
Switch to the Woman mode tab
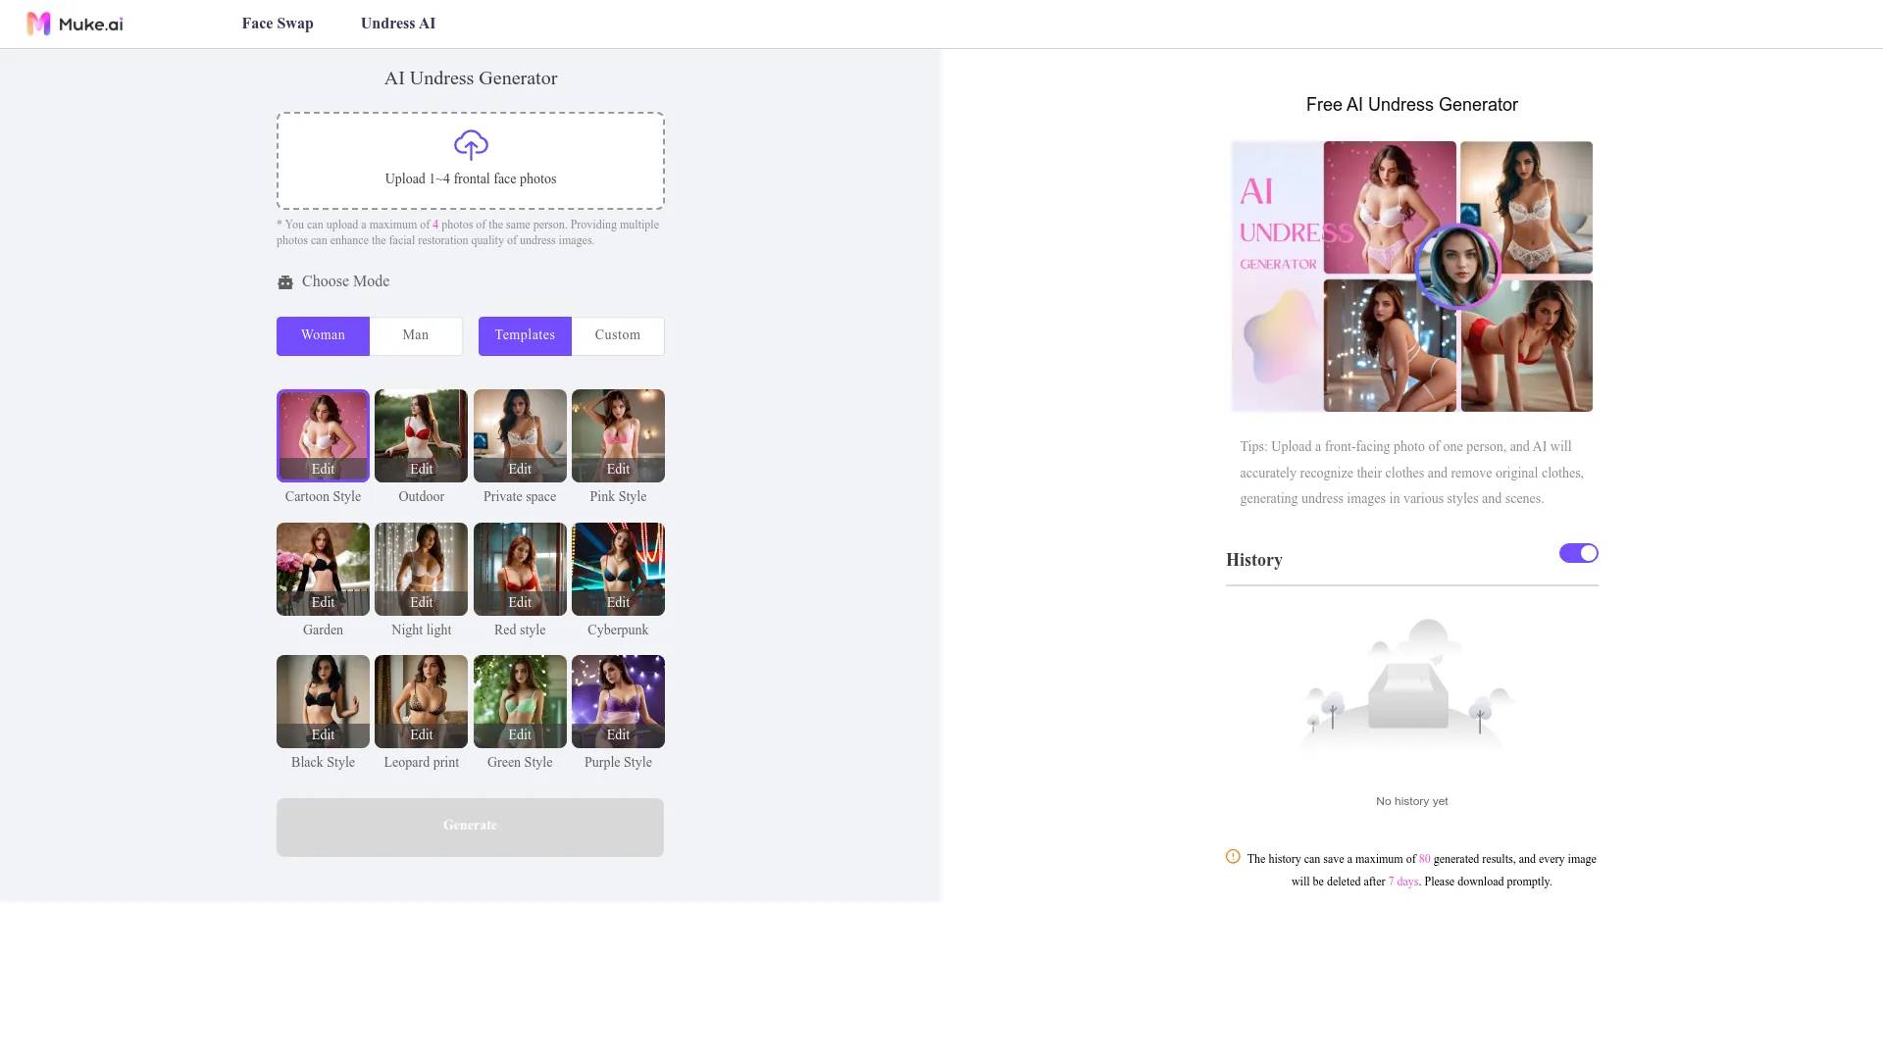pos(322,335)
